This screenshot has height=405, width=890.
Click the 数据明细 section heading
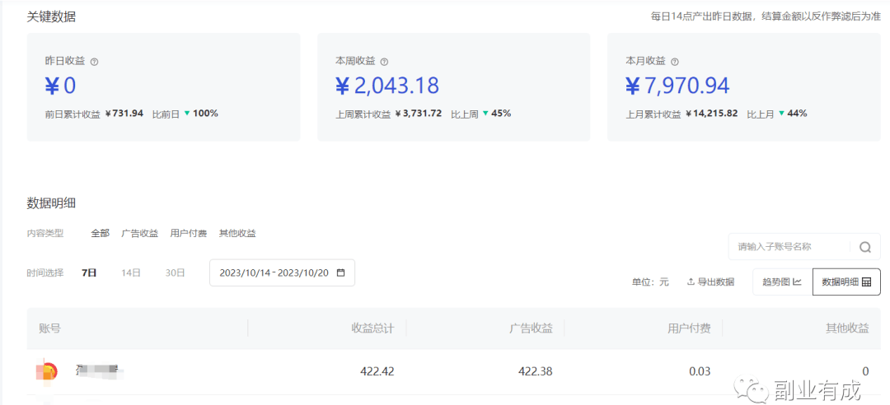point(51,203)
